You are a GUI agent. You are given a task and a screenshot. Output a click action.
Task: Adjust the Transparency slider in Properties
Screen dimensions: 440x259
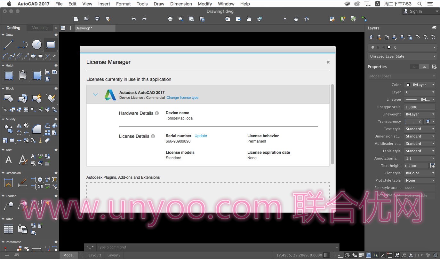[413, 122]
